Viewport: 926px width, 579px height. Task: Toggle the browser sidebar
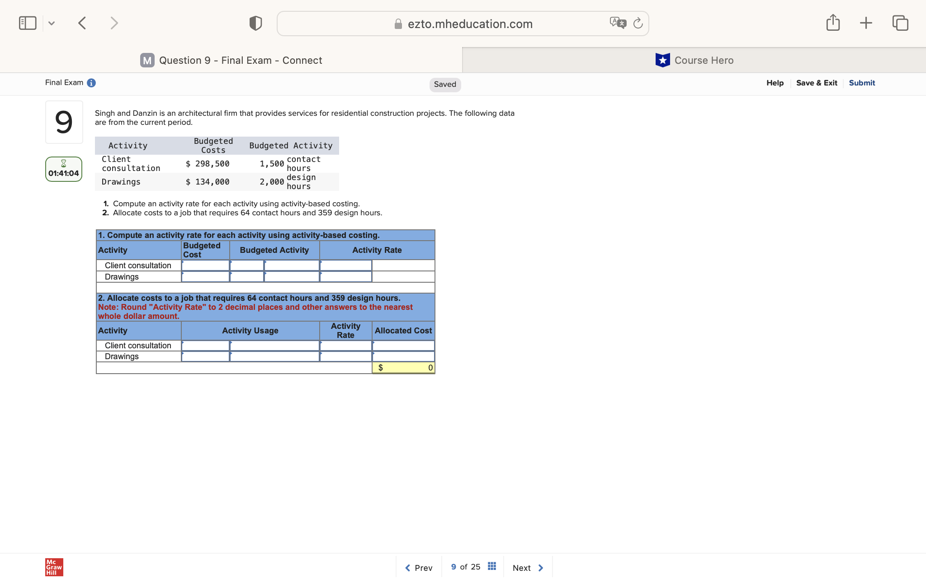pos(27,23)
